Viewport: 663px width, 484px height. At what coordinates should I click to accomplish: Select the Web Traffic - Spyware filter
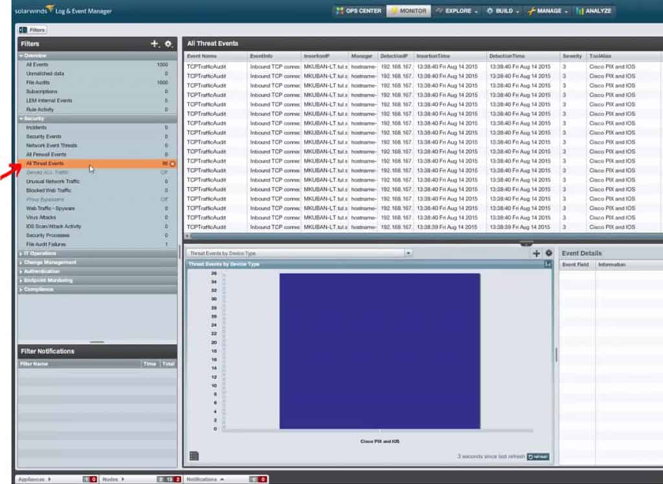(x=97, y=208)
